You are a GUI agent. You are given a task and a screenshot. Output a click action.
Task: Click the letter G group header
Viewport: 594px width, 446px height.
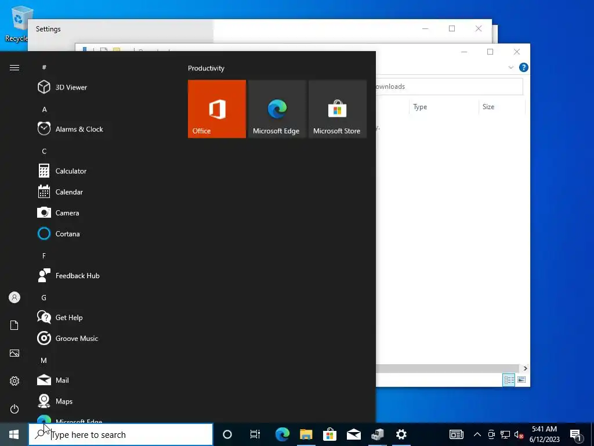point(44,298)
